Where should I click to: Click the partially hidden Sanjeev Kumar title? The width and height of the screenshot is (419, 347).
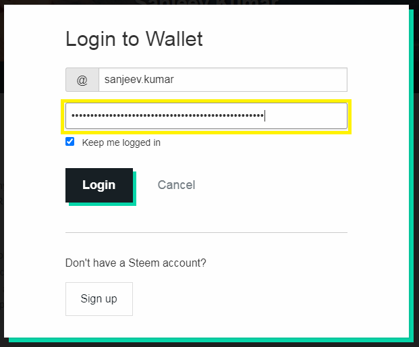[206, 2]
